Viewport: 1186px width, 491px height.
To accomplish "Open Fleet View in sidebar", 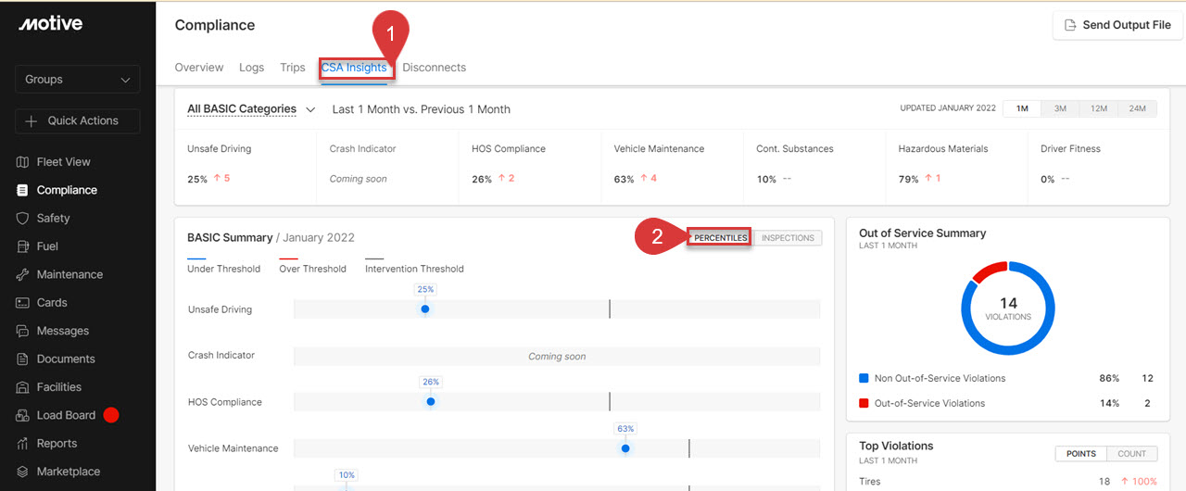I will click(x=64, y=162).
